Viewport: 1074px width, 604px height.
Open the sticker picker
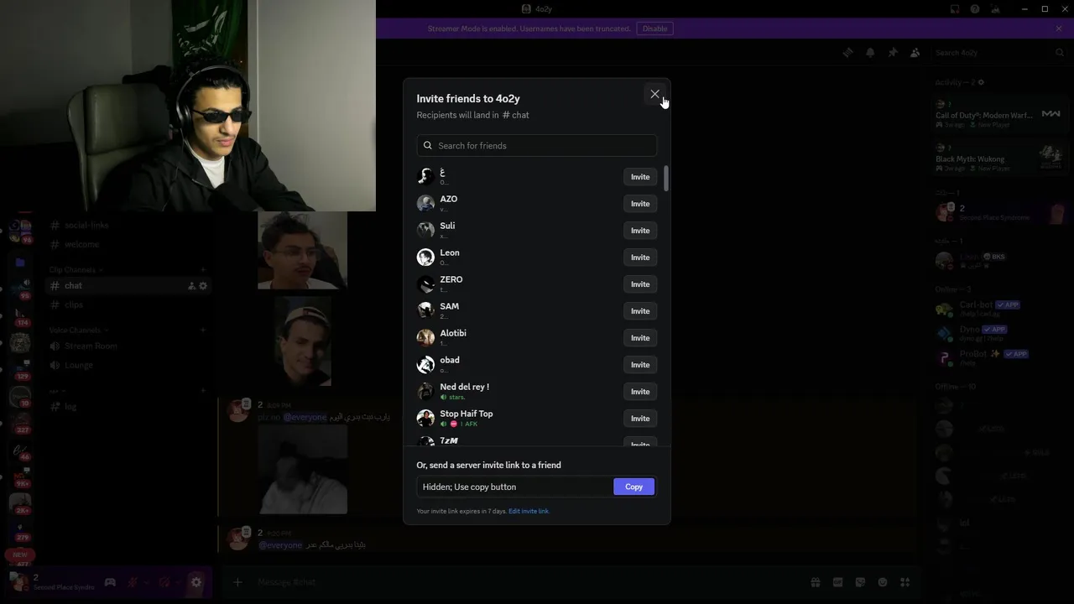[860, 582]
